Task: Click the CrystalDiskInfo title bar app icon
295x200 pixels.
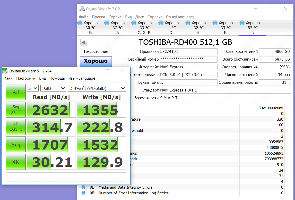Action: 82,9
